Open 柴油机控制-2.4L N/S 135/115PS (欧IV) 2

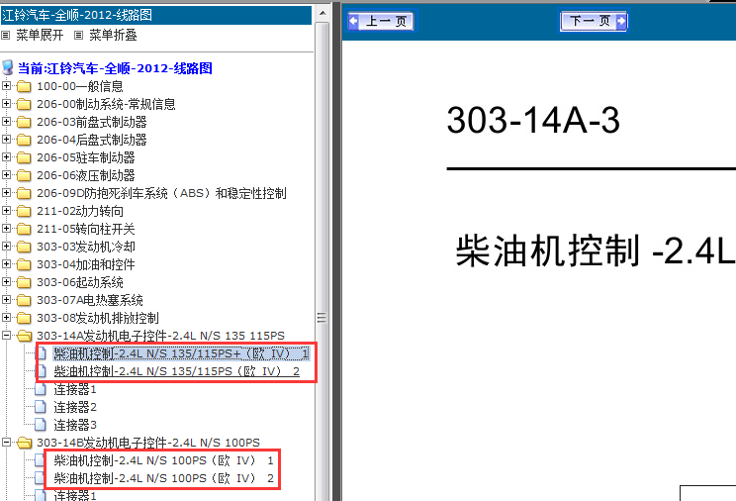[x=176, y=371]
